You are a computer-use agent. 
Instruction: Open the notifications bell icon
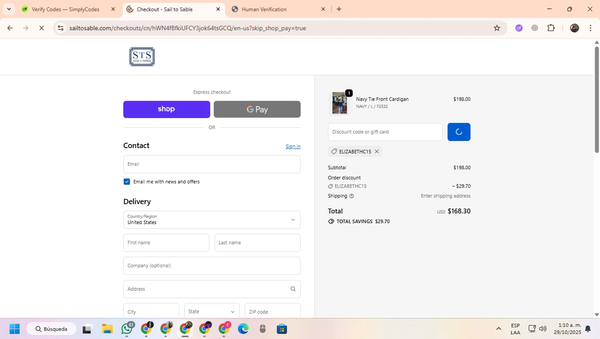[x=588, y=329]
